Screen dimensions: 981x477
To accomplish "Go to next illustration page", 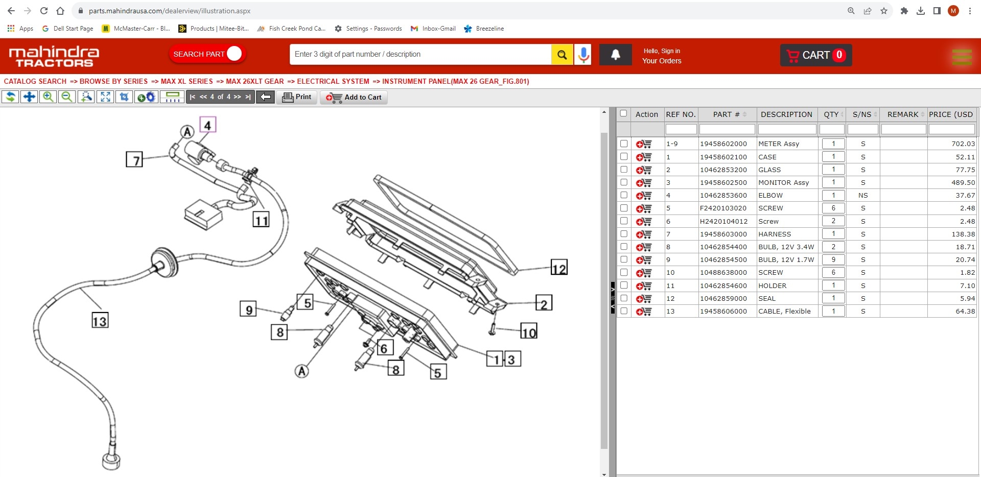I will coord(237,97).
